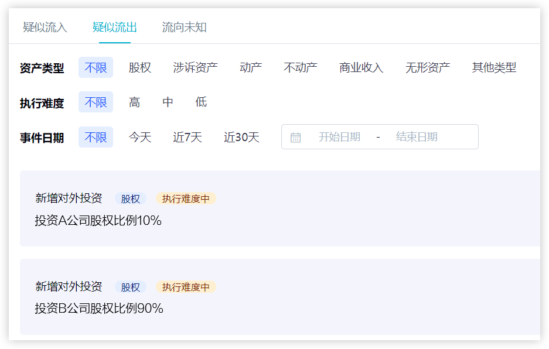This screenshot has height=349, width=549.
Task: Select 不限 for 资产类型 filter
Action: 96,67
